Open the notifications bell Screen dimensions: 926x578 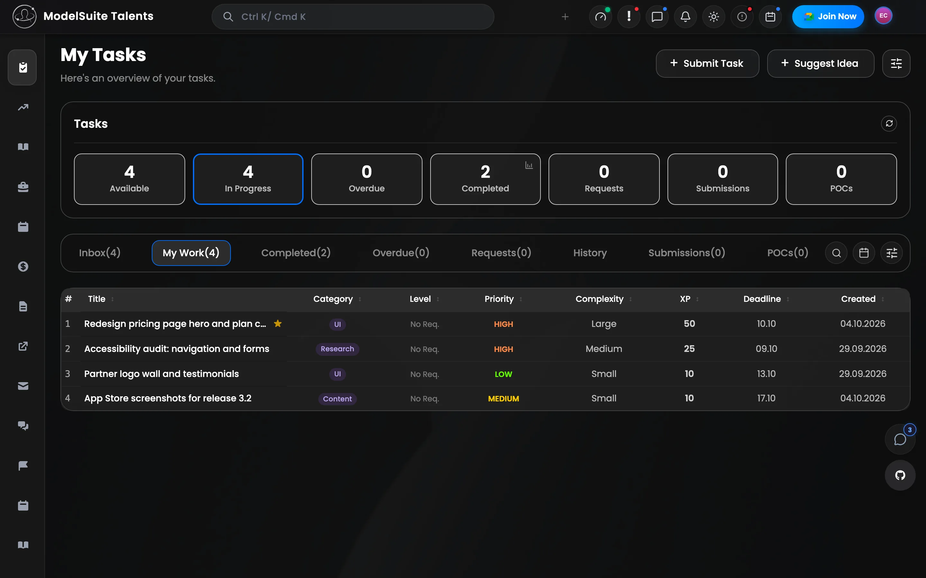coord(685,17)
